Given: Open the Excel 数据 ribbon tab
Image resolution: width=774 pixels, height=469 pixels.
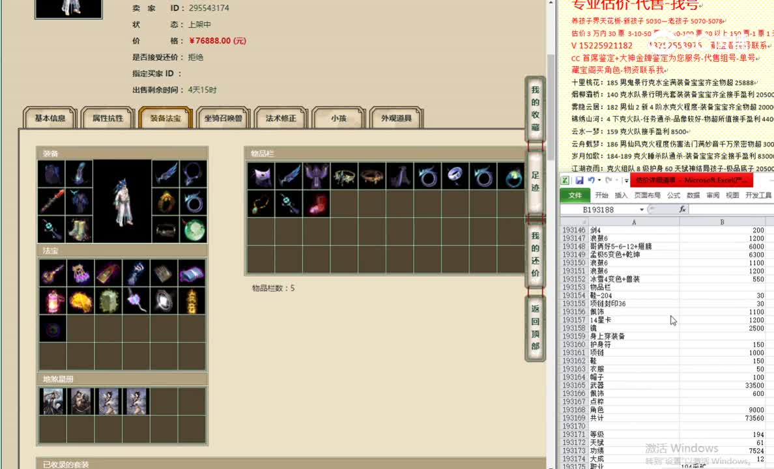Looking at the screenshot, I should pyautogui.click(x=693, y=195).
